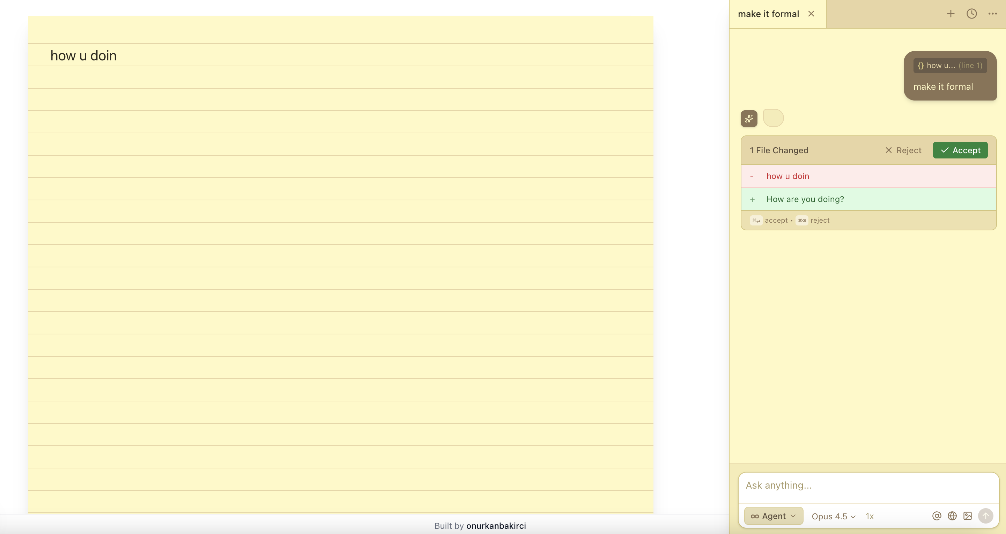This screenshot has width=1006, height=534.
Task: Open chat history clock icon
Action: pos(972,14)
